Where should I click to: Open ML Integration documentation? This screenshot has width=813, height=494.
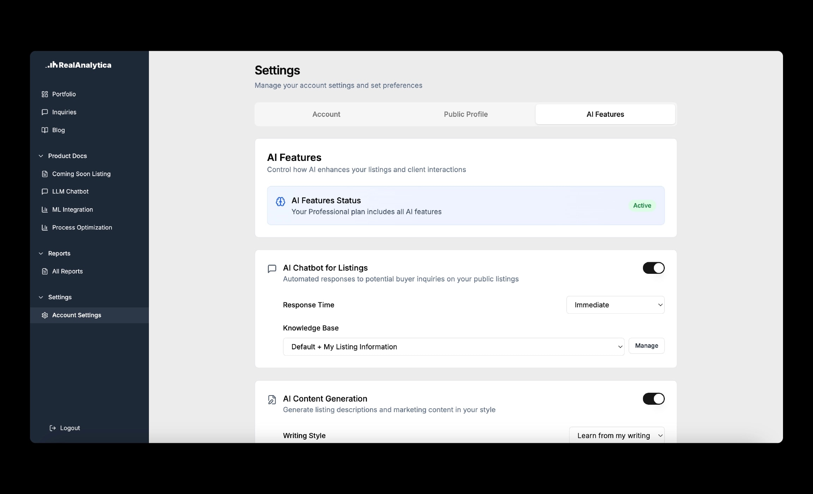(89, 210)
